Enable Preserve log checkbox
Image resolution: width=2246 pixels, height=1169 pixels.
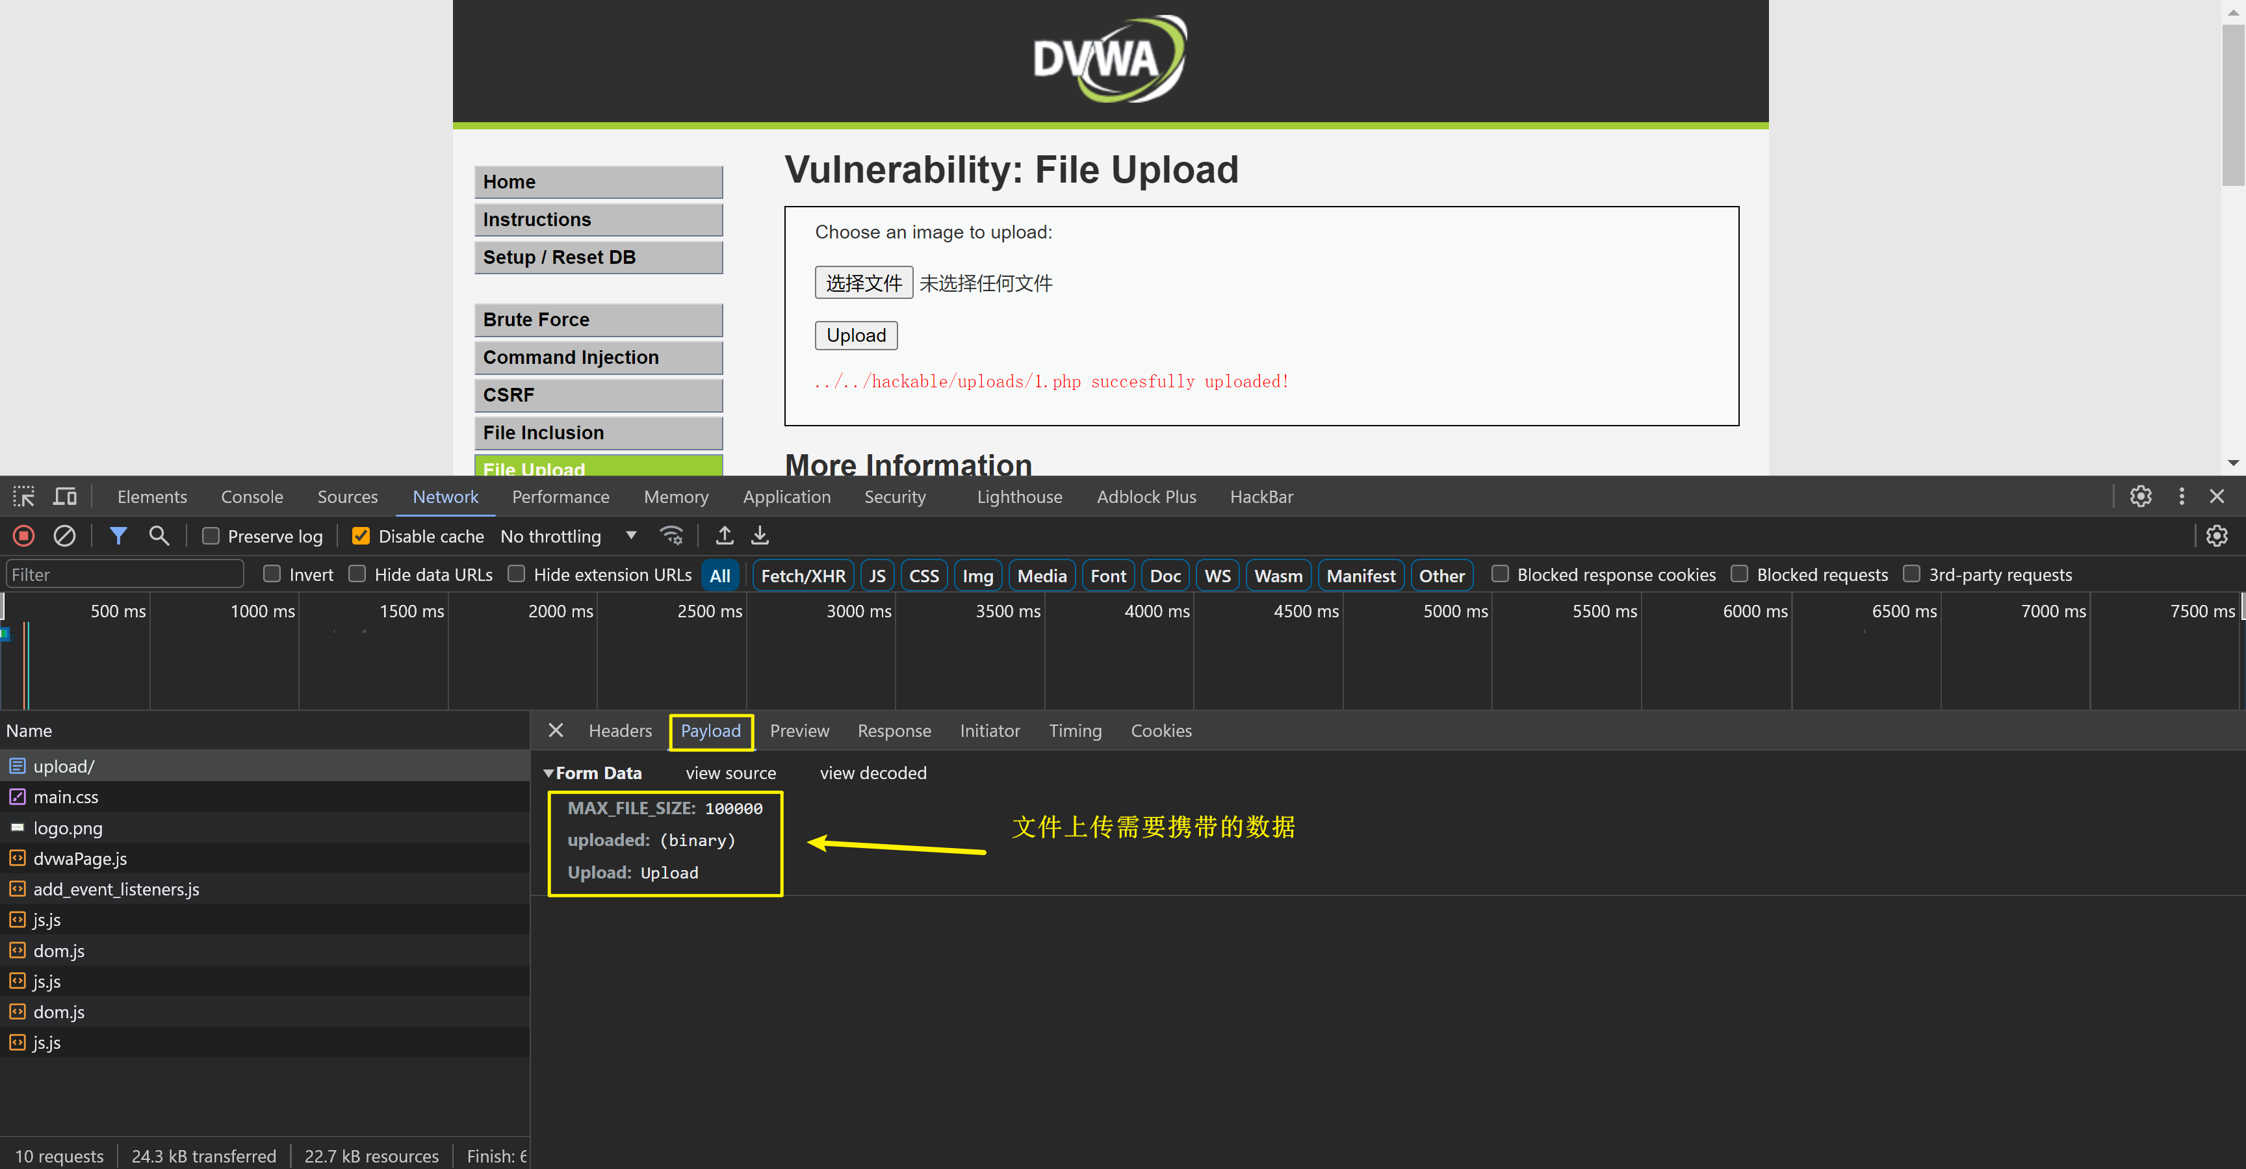(210, 536)
